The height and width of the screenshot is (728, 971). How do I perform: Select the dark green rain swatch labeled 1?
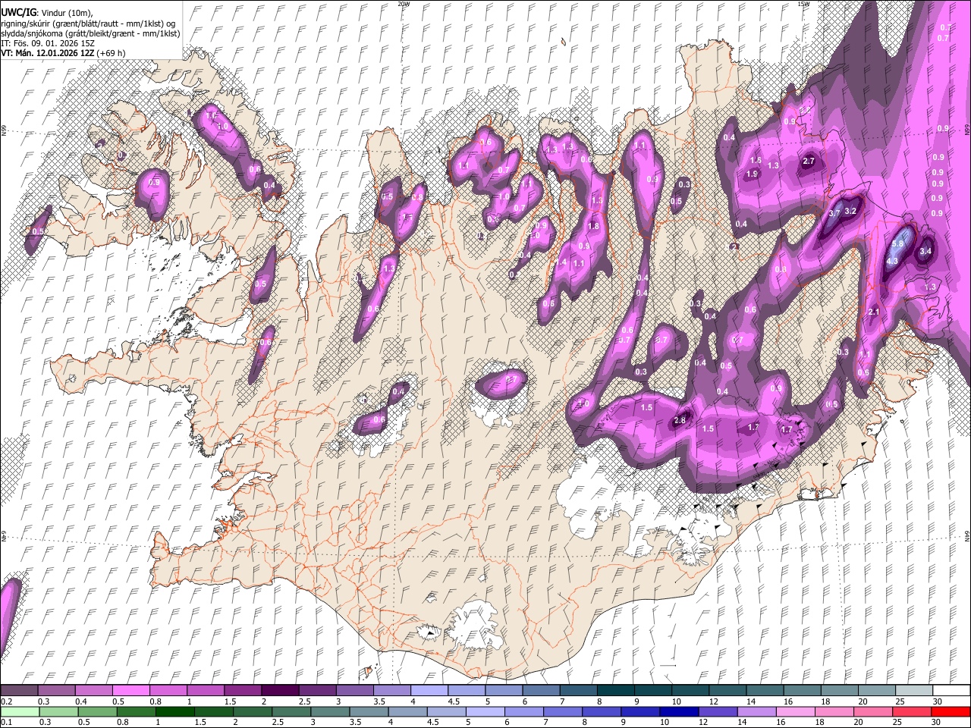[174, 711]
